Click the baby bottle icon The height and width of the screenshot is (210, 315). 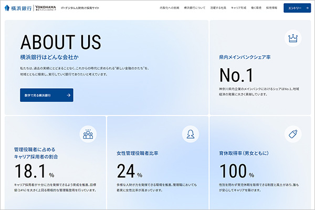(x=293, y=134)
